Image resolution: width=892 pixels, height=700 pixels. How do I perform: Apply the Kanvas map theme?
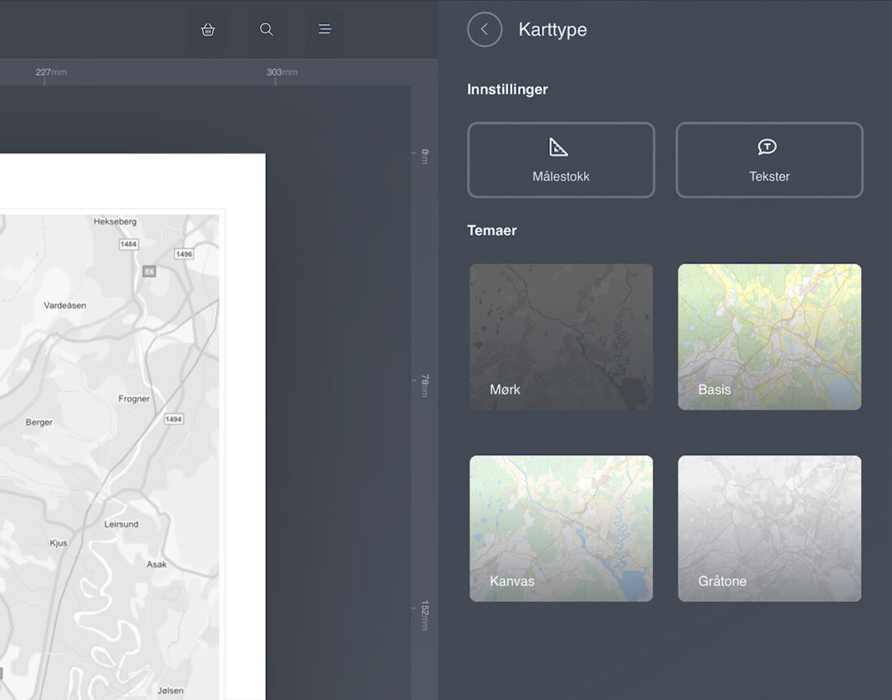[x=561, y=528]
